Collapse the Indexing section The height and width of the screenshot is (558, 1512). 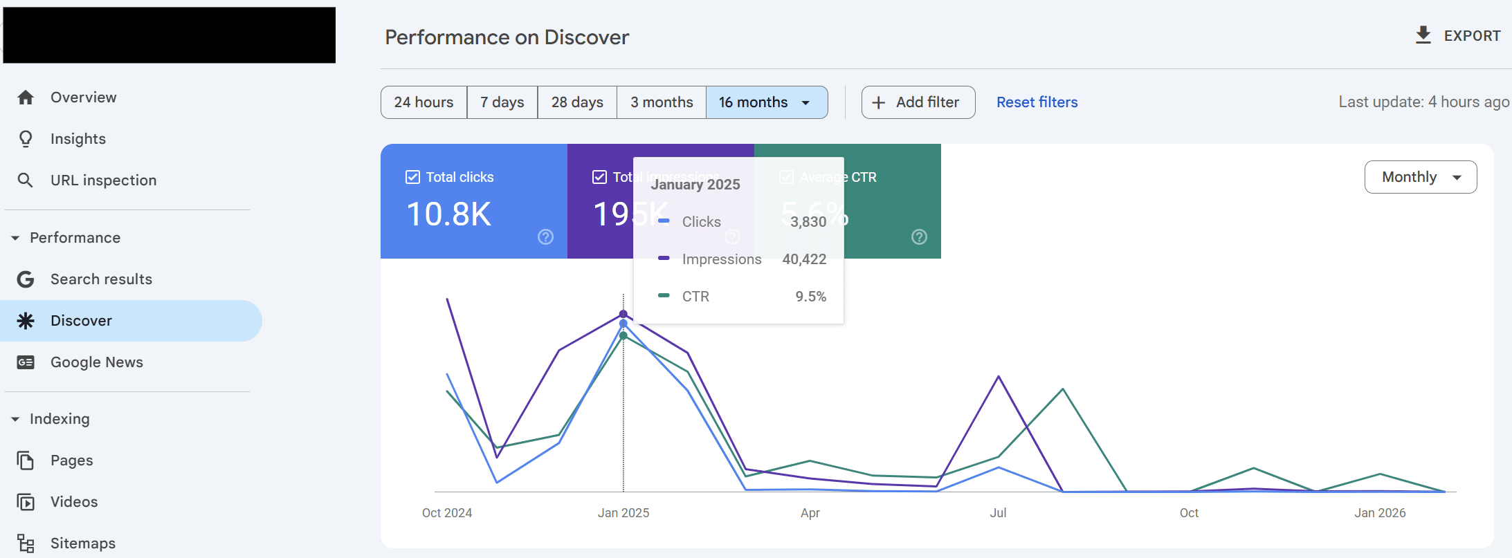click(15, 419)
